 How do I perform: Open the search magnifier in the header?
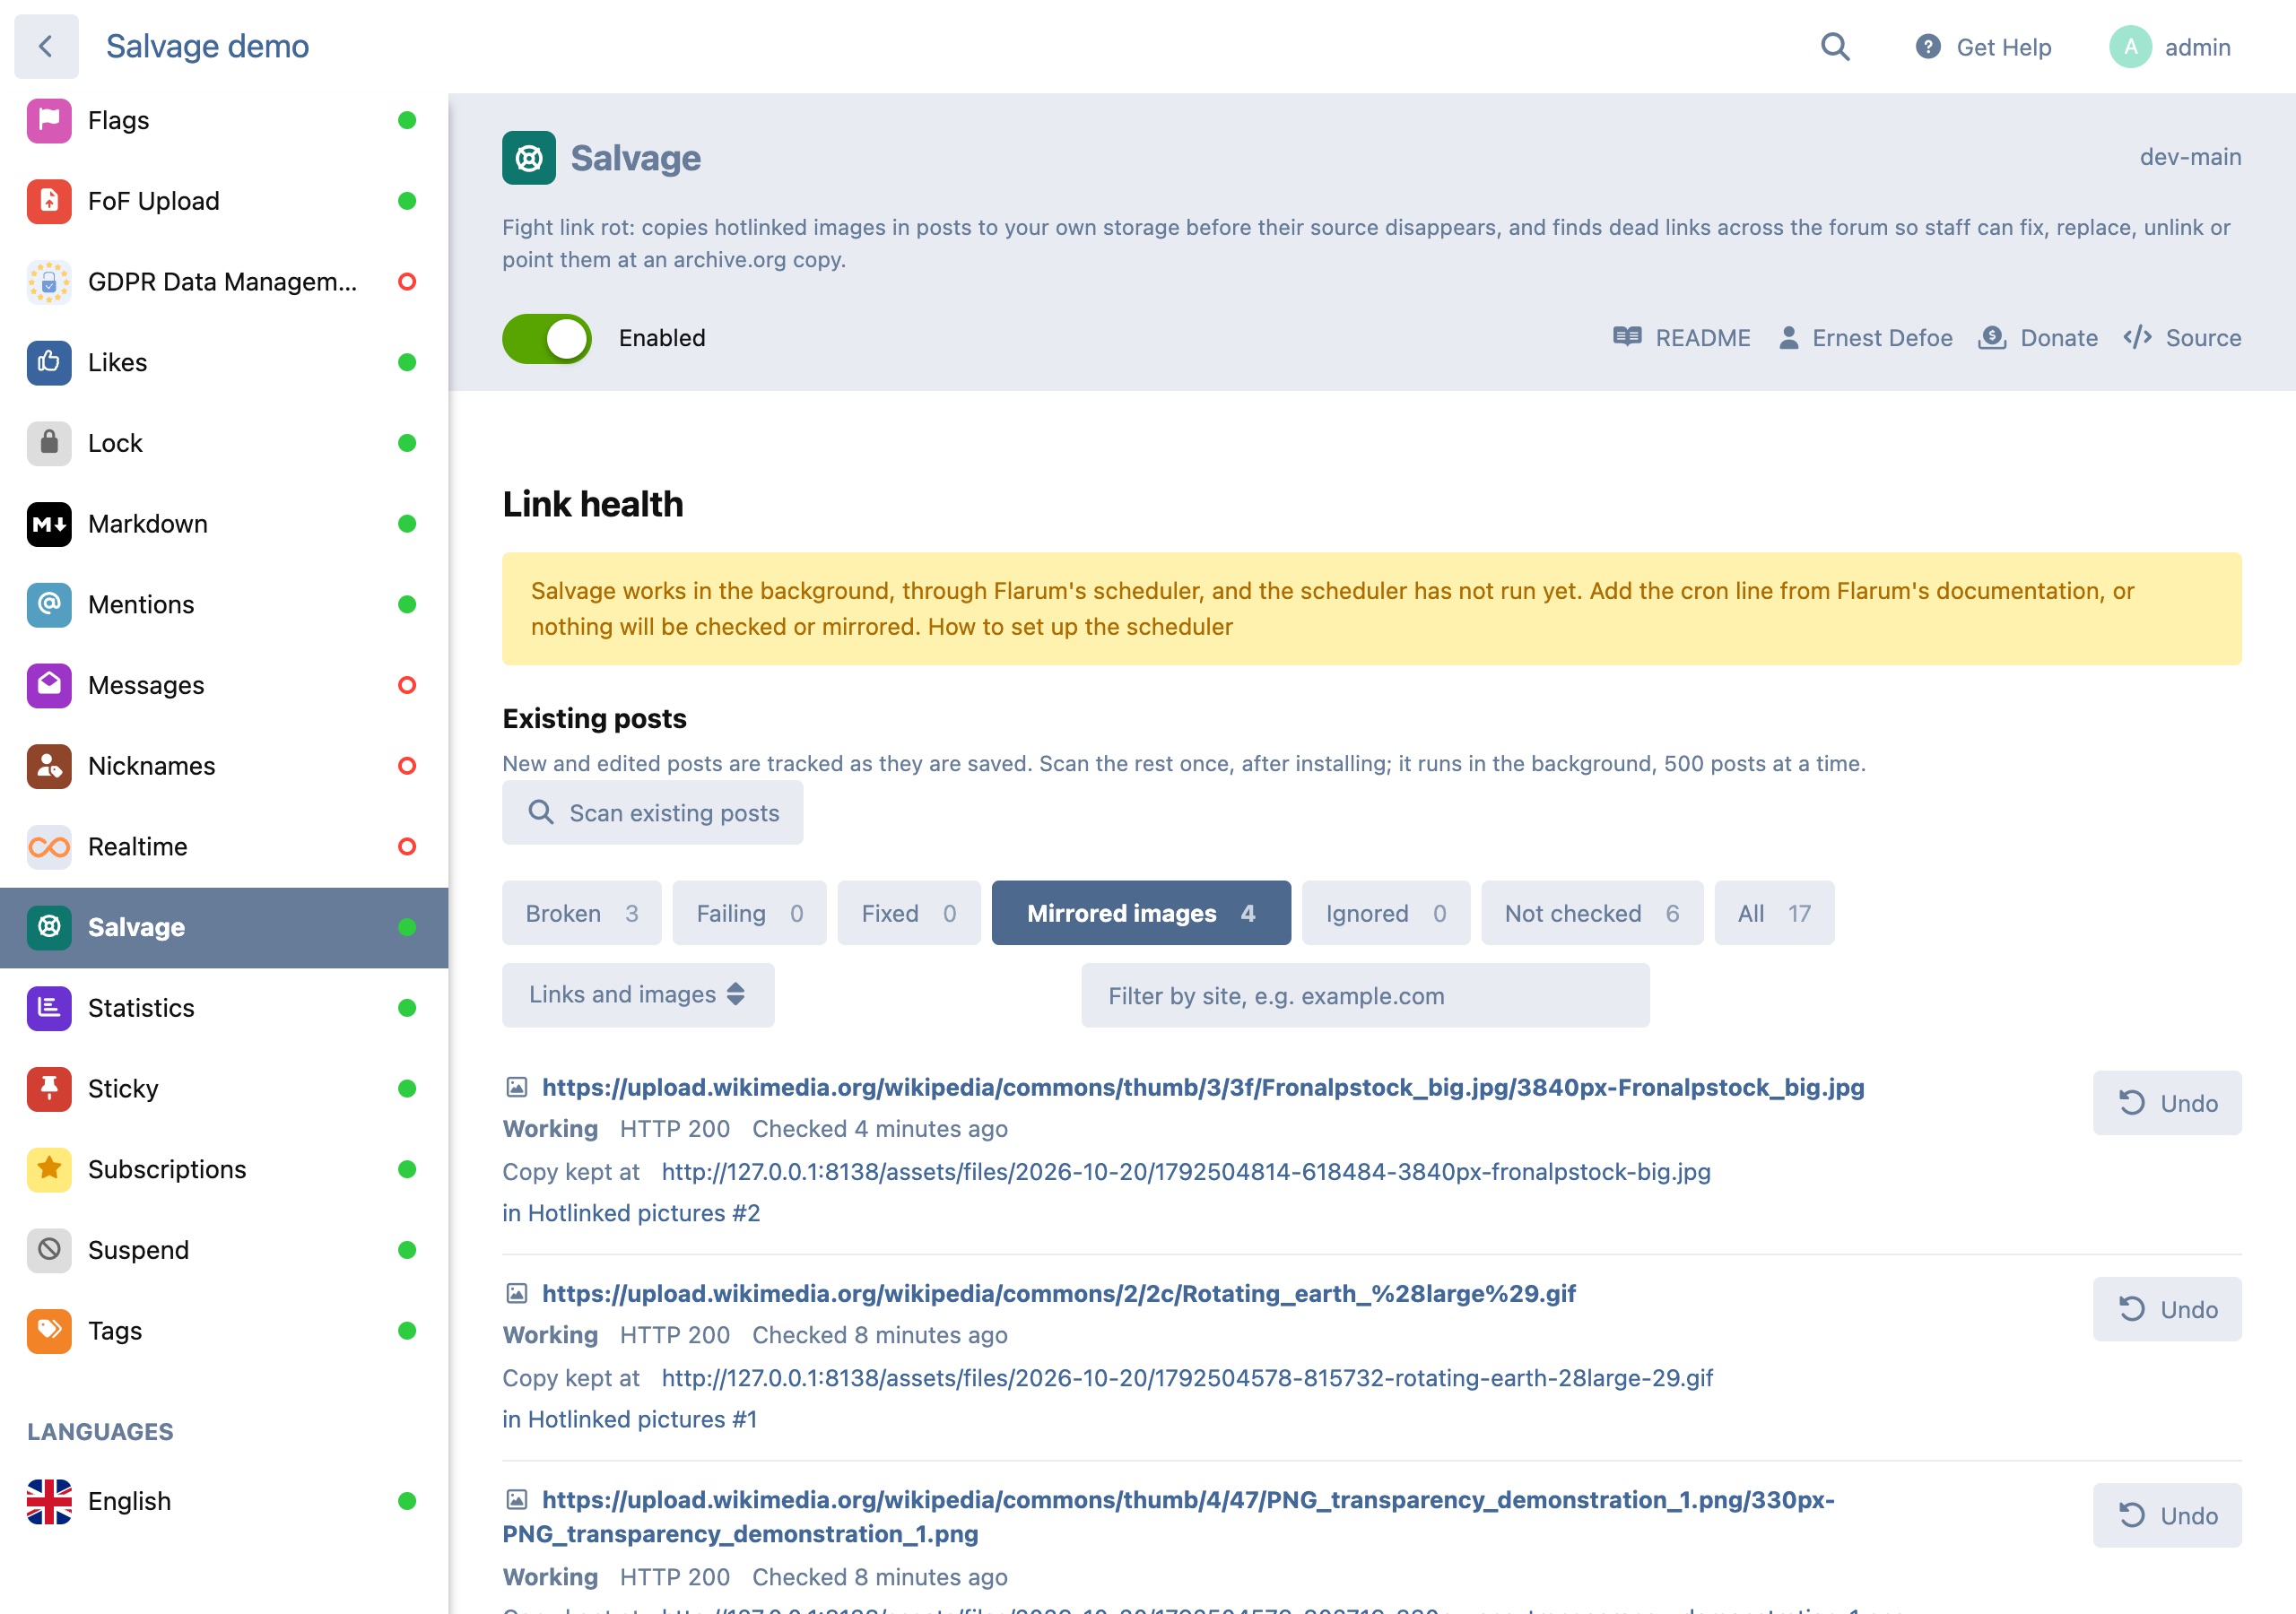click(x=1835, y=47)
